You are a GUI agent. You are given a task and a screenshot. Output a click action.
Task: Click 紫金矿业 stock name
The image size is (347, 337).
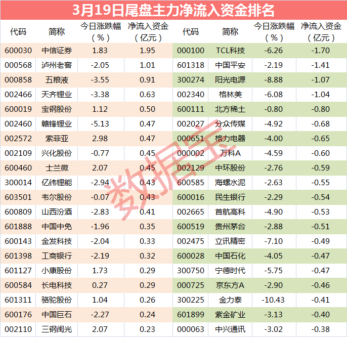230,315
